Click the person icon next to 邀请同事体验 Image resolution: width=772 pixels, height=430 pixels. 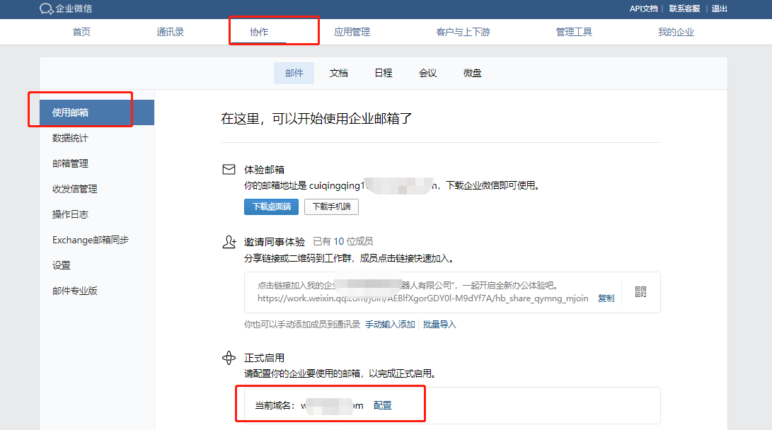point(229,241)
